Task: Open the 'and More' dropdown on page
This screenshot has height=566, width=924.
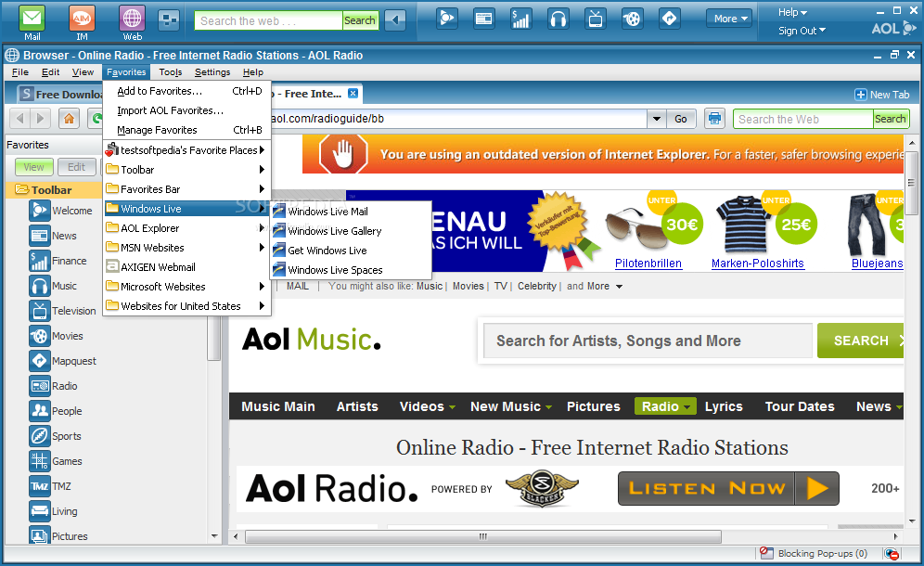Action: point(595,286)
